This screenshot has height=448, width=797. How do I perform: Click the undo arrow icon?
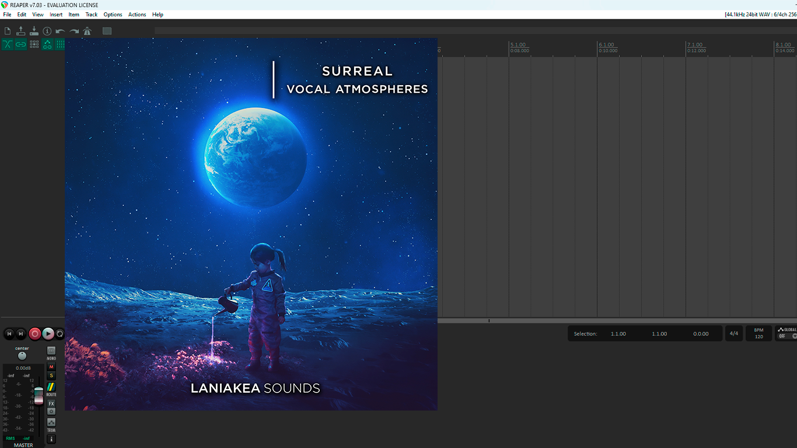[x=60, y=31]
